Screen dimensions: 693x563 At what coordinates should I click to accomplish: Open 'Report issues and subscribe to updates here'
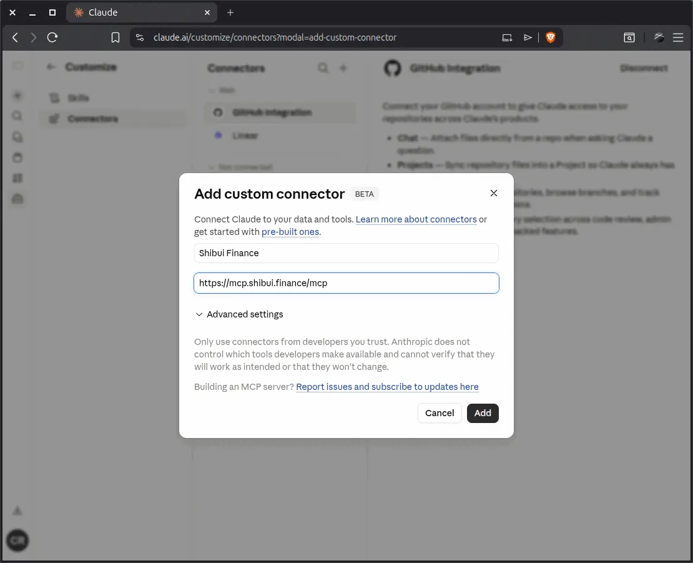pos(387,387)
